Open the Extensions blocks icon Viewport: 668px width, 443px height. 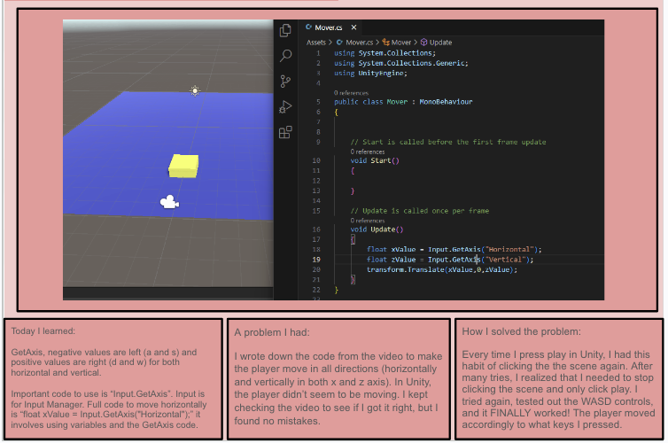coord(285,132)
